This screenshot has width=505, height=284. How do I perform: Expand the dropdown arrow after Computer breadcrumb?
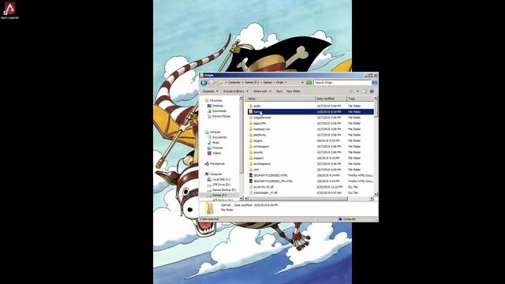click(242, 83)
